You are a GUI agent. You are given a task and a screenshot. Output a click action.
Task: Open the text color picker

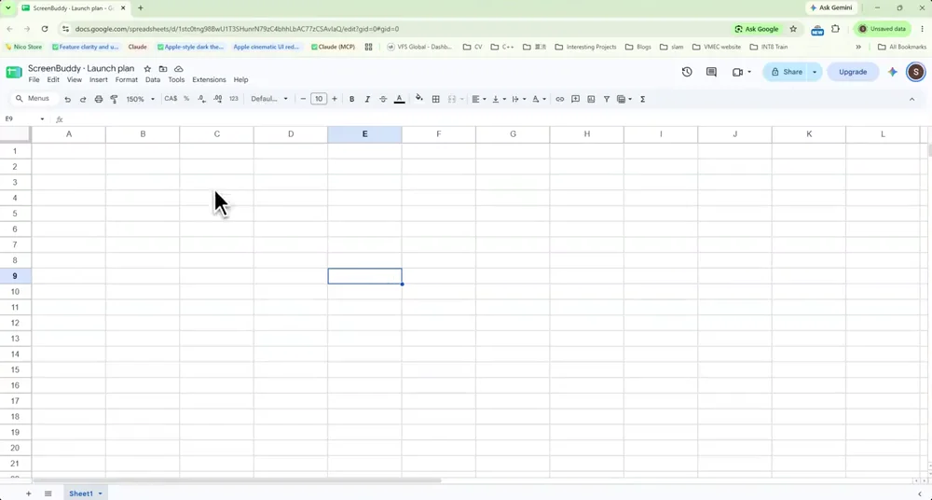400,99
